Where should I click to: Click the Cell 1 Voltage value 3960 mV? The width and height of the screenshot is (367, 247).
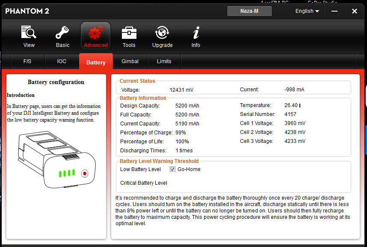295,123
